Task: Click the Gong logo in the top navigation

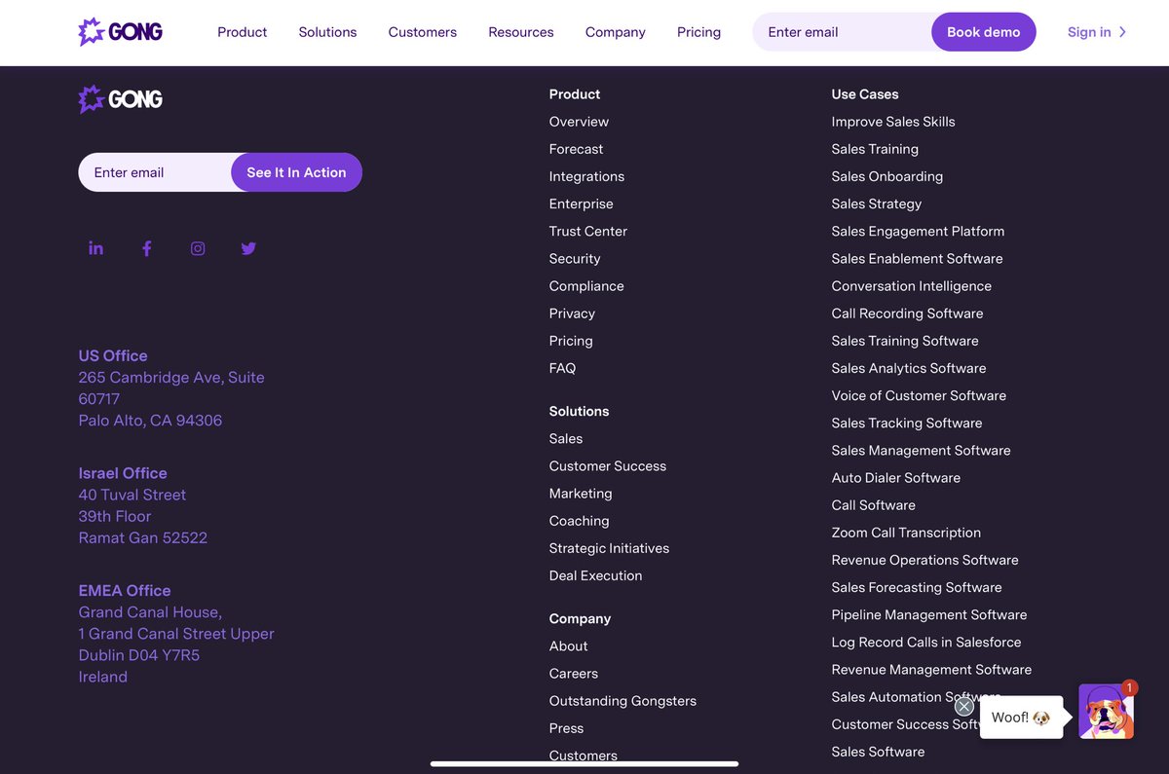Action: pyautogui.click(x=120, y=32)
